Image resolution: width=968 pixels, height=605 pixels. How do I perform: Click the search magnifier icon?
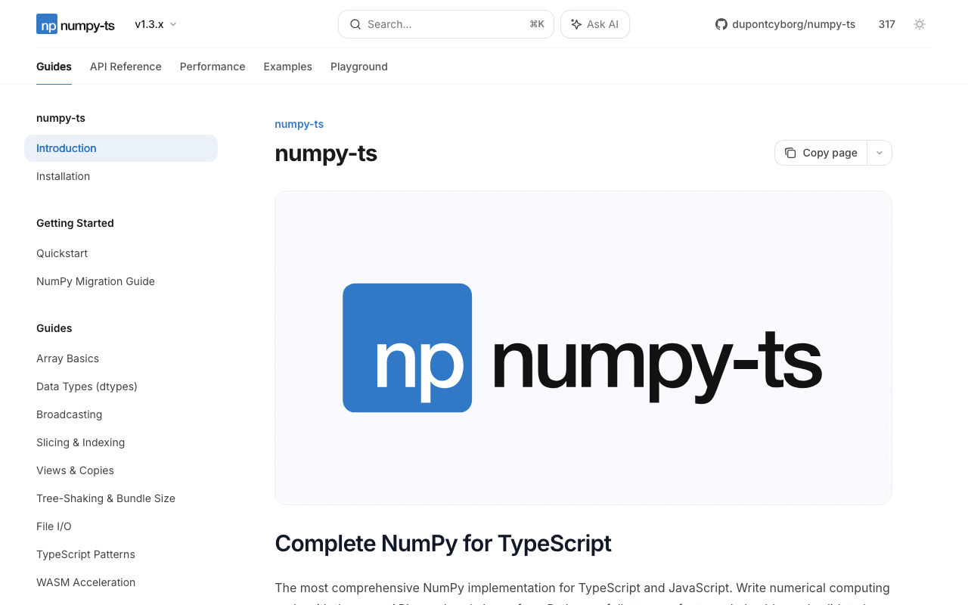[355, 24]
